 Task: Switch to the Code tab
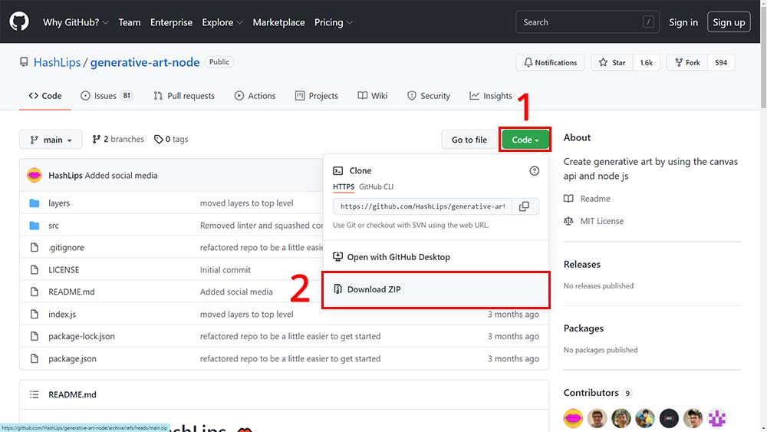(45, 96)
